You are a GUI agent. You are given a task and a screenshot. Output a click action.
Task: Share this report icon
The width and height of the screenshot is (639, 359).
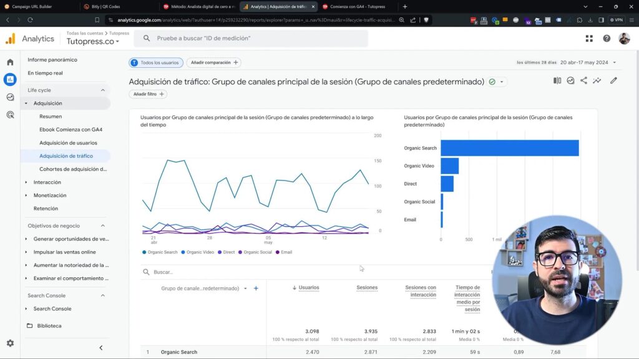[583, 80]
